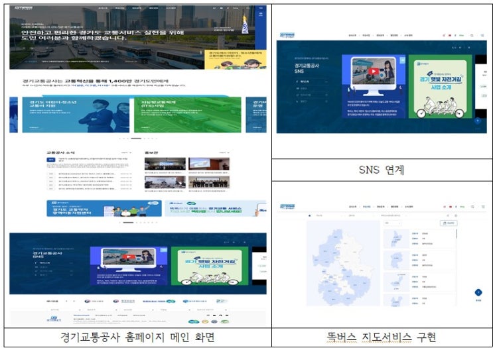Click first top navigation item in SNS panel
493x348 pixels.
352,36
